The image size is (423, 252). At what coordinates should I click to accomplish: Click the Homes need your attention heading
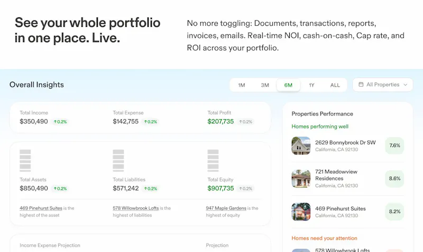[324, 238]
